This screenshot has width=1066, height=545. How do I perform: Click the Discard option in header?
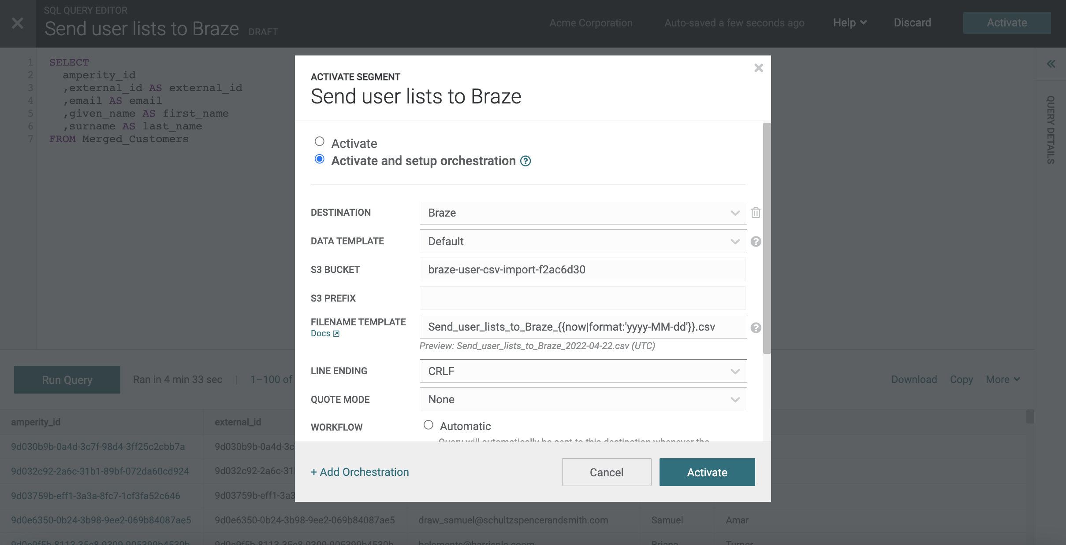point(912,22)
